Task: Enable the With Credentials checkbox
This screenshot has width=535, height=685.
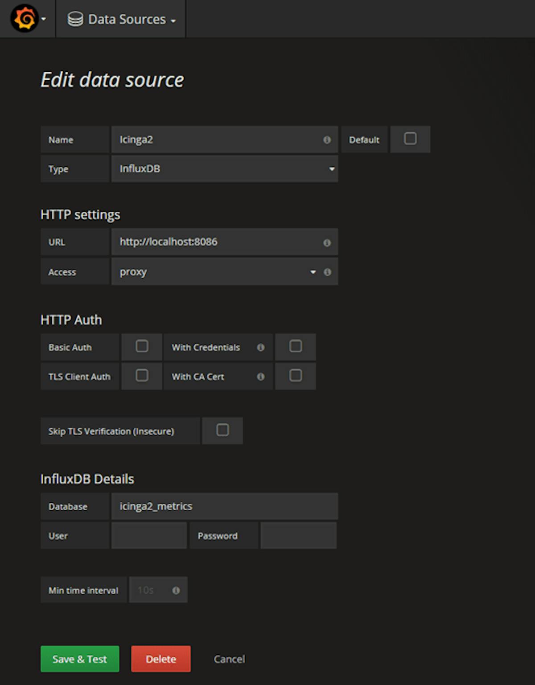Action: click(x=296, y=346)
